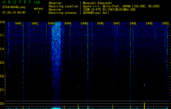171x109 pixels.
Task: Click the bright red meteor echo near 0449
Action: (x=144, y=85)
